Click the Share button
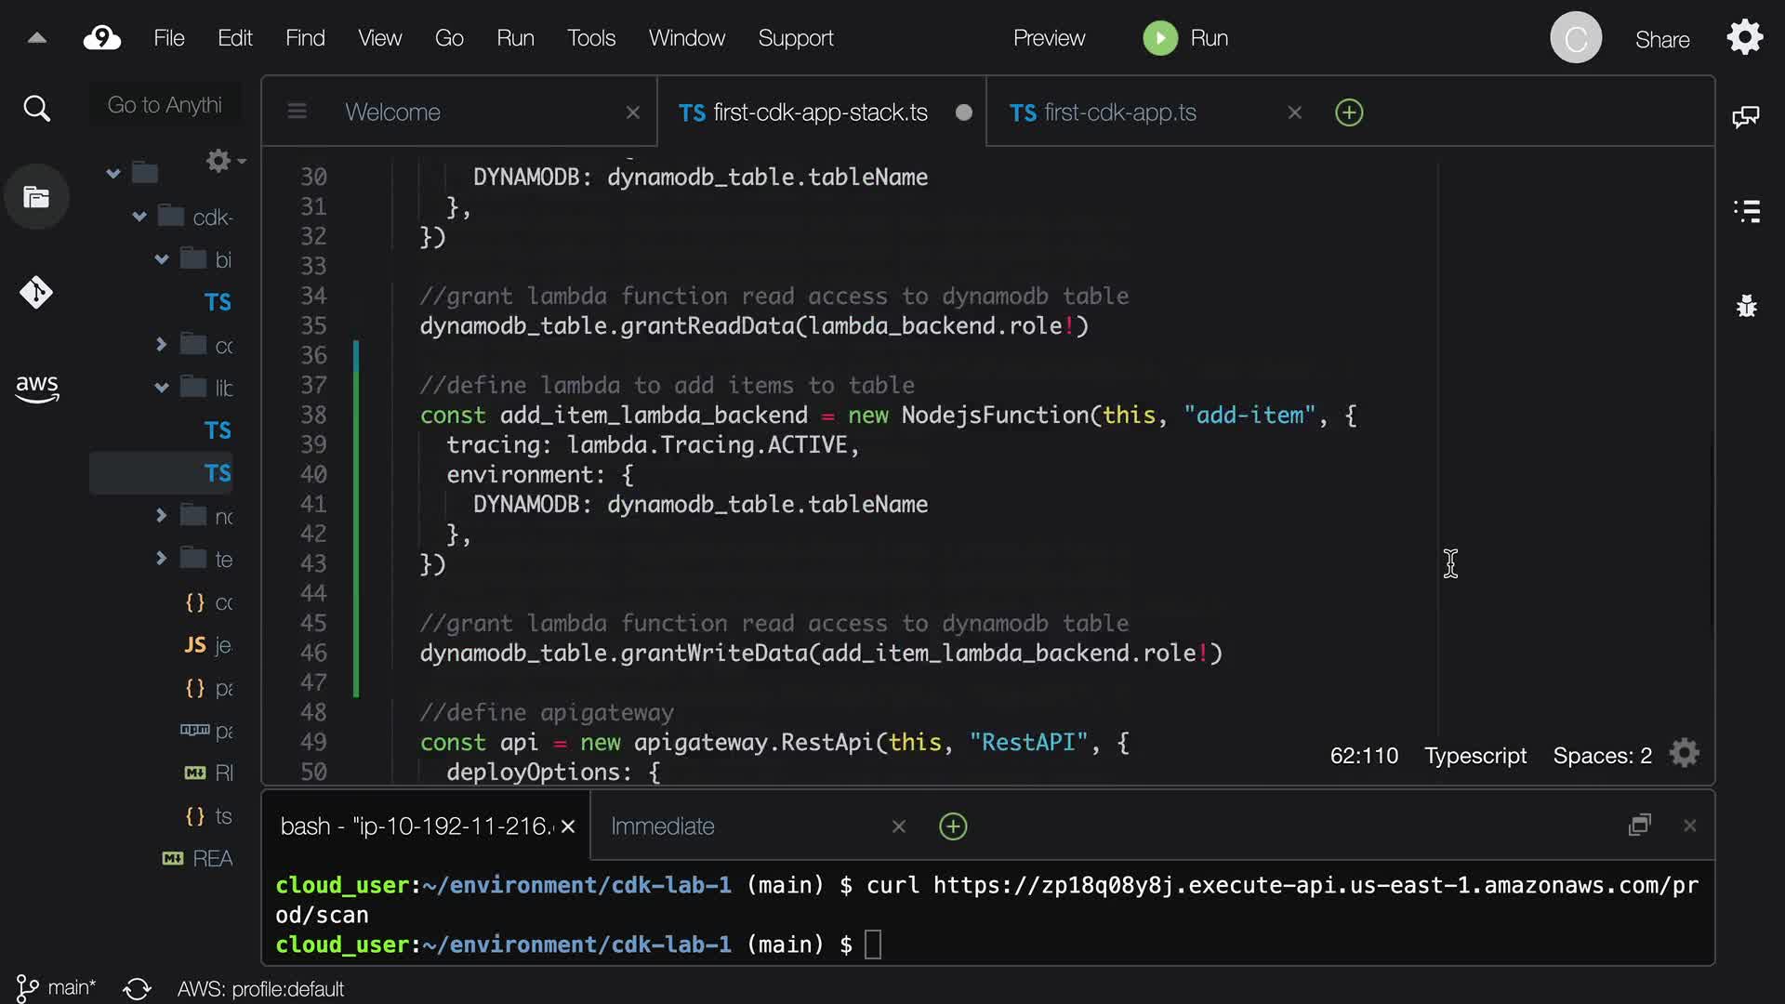This screenshot has height=1004, width=1785. 1661,40
